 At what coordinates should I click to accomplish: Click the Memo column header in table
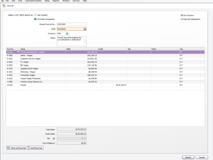point(165,49)
